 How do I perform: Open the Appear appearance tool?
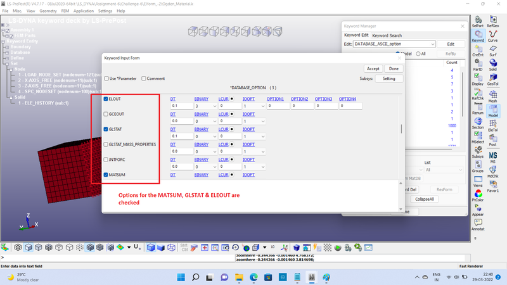[478, 210]
